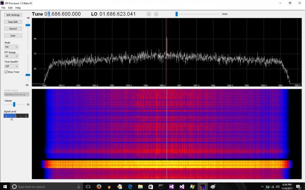Viewport: 305px width, 190px height.
Task: Click the SDR Settings button
Action: tap(13, 15)
